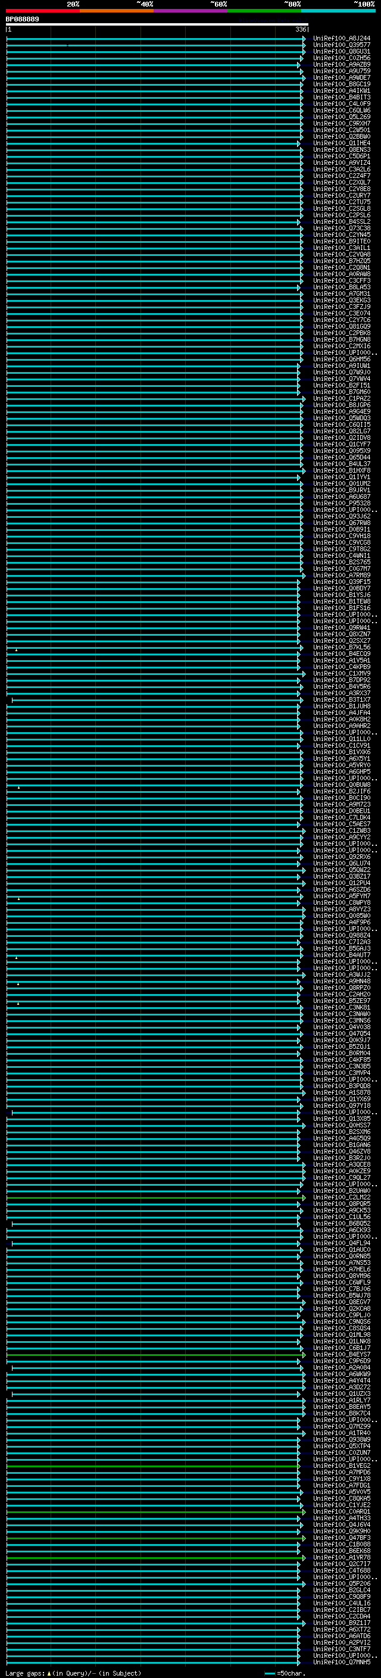Select last hit label UniRef100_Q7MNH5
The image size is (381, 1678).
click(342, 1663)
